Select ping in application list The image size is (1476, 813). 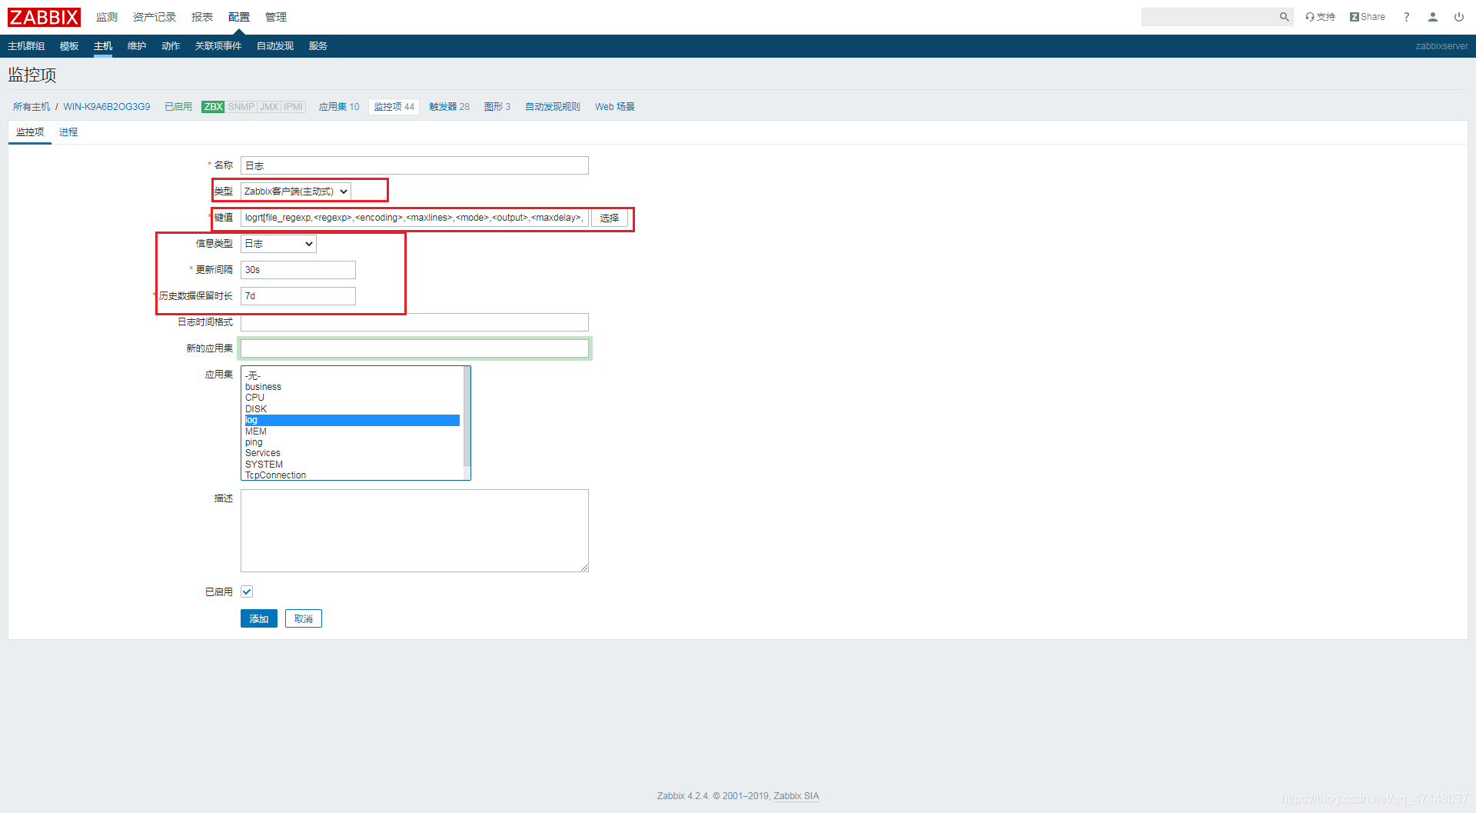[x=352, y=442]
